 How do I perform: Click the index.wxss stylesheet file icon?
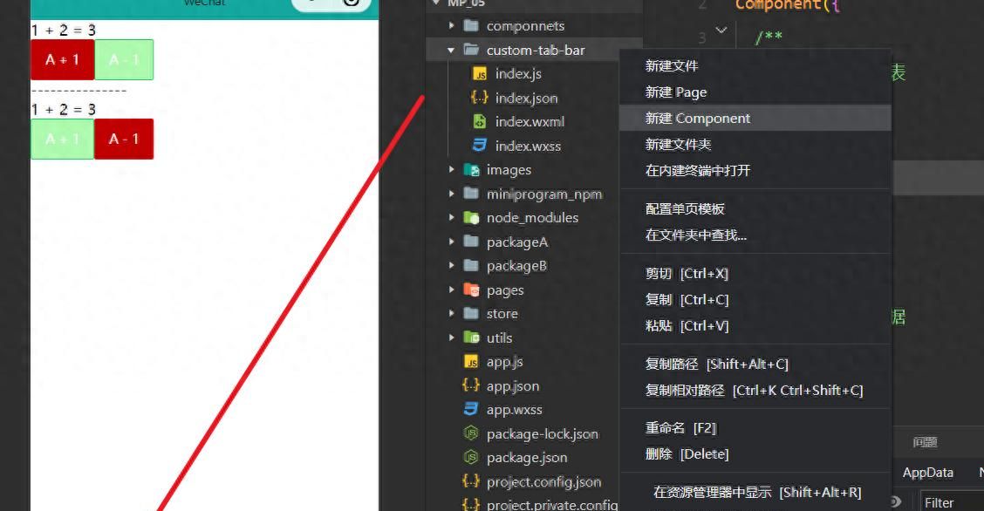(478, 146)
